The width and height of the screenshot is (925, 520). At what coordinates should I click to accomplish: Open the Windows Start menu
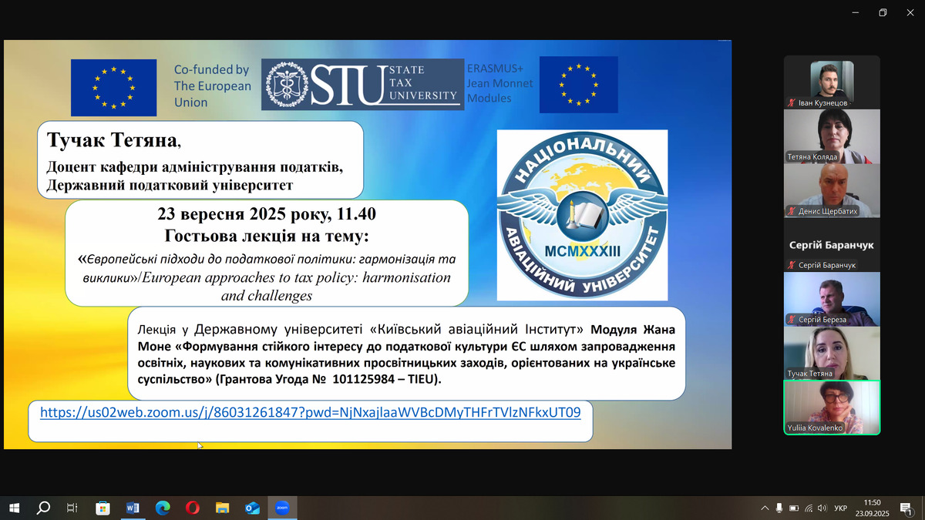coord(14,508)
